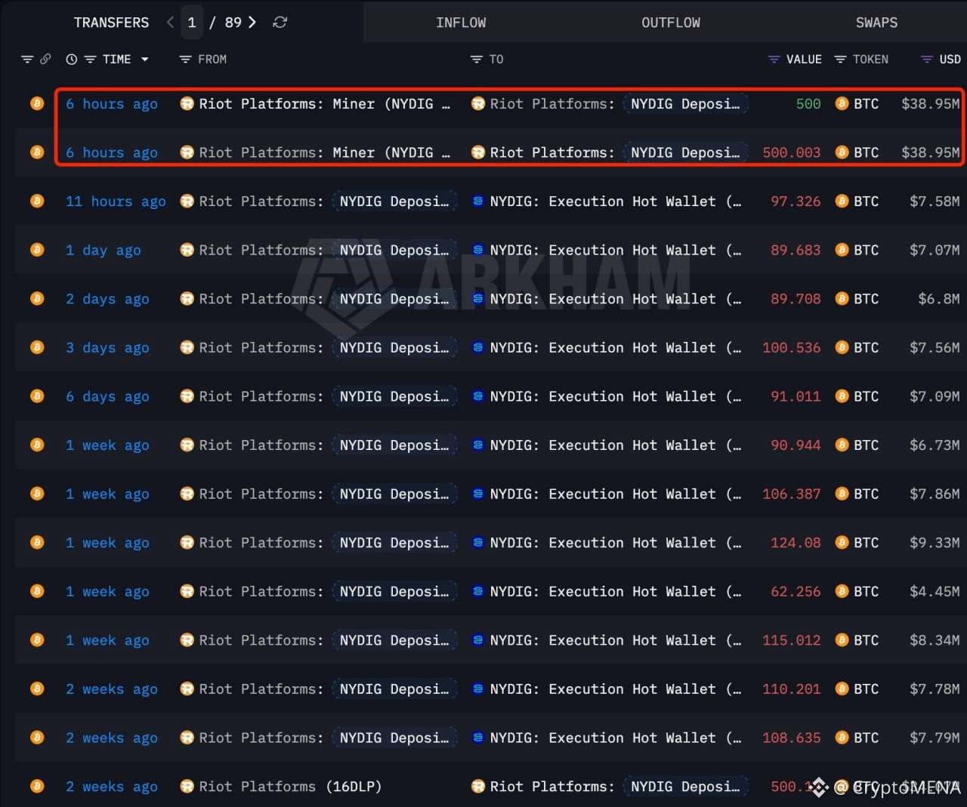Image resolution: width=967 pixels, height=807 pixels.
Task: Click the USD amount $8.34M
Action: pos(935,640)
